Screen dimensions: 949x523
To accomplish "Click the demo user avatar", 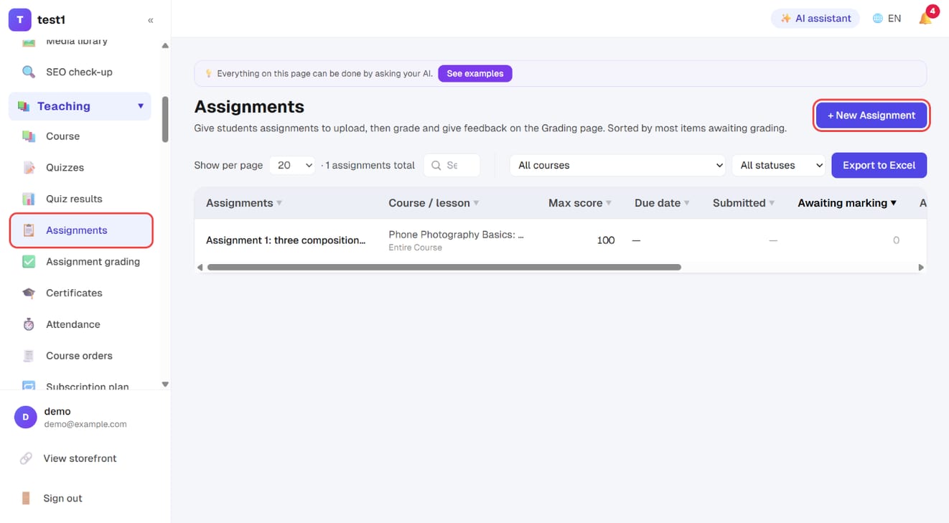I will [x=26, y=417].
